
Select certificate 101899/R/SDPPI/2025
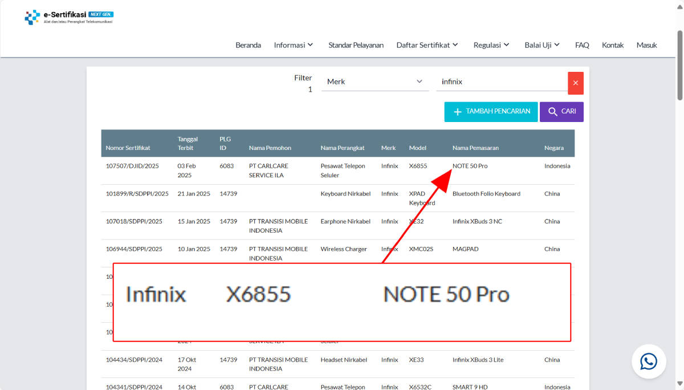coord(137,194)
